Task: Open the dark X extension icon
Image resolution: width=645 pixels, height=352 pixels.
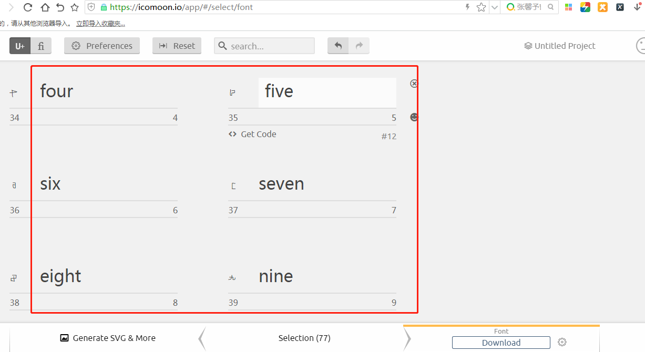Action: [620, 7]
